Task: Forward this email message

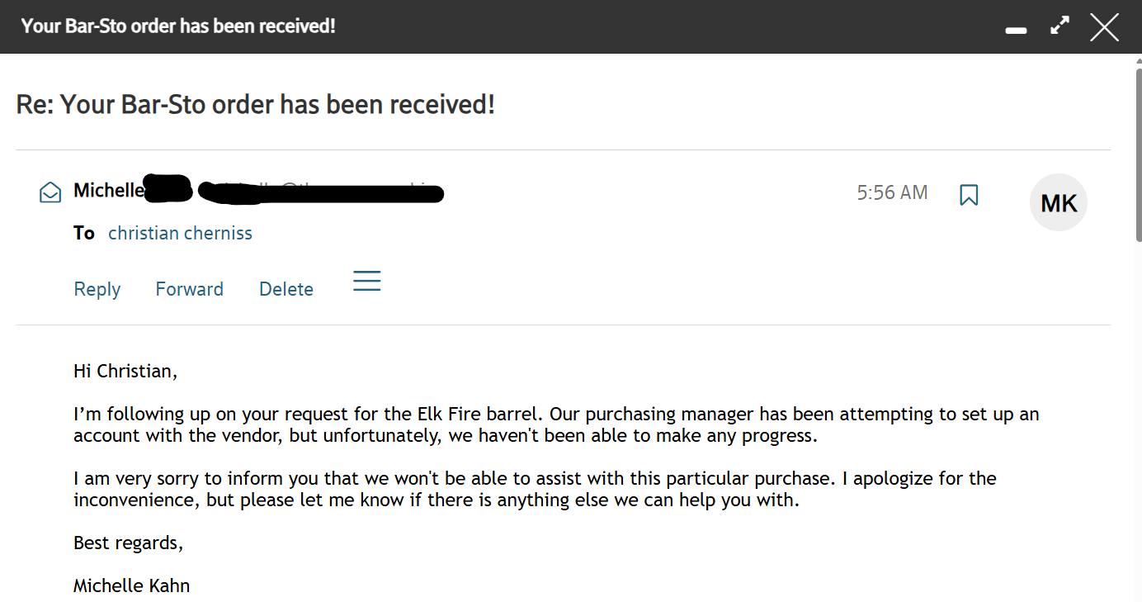Action: tap(189, 289)
